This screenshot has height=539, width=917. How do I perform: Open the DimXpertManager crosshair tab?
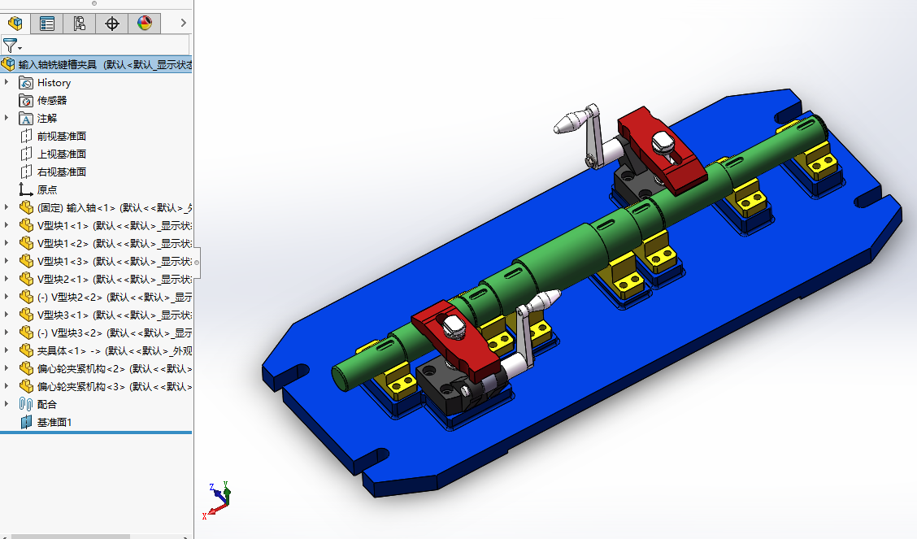(111, 23)
